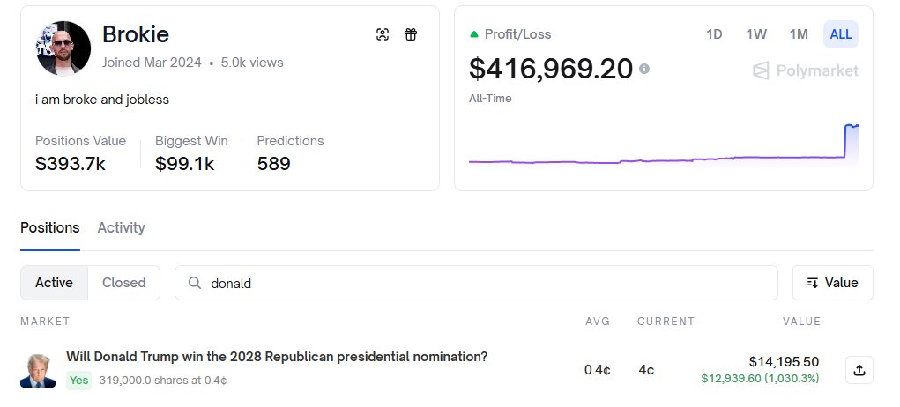Switch to the Activity tab
The width and height of the screenshot is (900, 407).
point(121,227)
